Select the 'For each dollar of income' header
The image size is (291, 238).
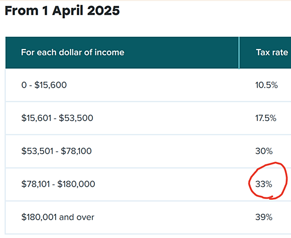pyautogui.click(x=73, y=53)
